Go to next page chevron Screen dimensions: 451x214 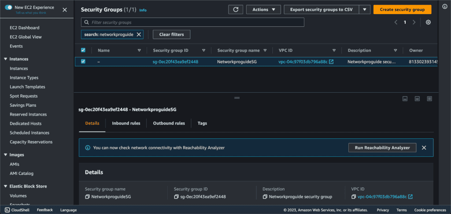(x=414, y=22)
